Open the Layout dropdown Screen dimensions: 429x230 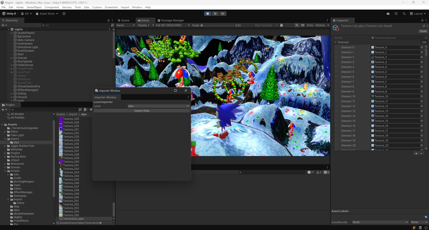[x=418, y=14]
